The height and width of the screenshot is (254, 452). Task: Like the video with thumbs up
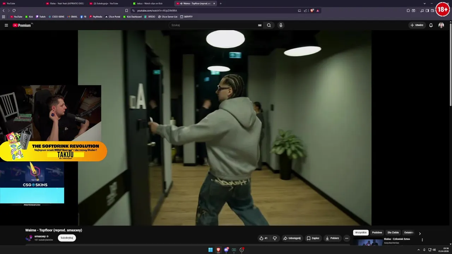tap(263, 238)
